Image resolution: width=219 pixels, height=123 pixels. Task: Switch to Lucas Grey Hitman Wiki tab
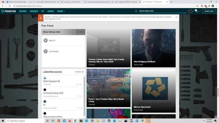[73, 2]
